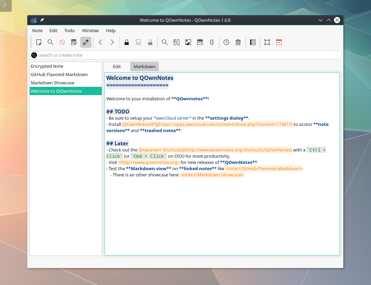Screen dimensions: 371x285
Task: Click the QOwnNotesAPI owncloud link
Action: tap(207, 124)
